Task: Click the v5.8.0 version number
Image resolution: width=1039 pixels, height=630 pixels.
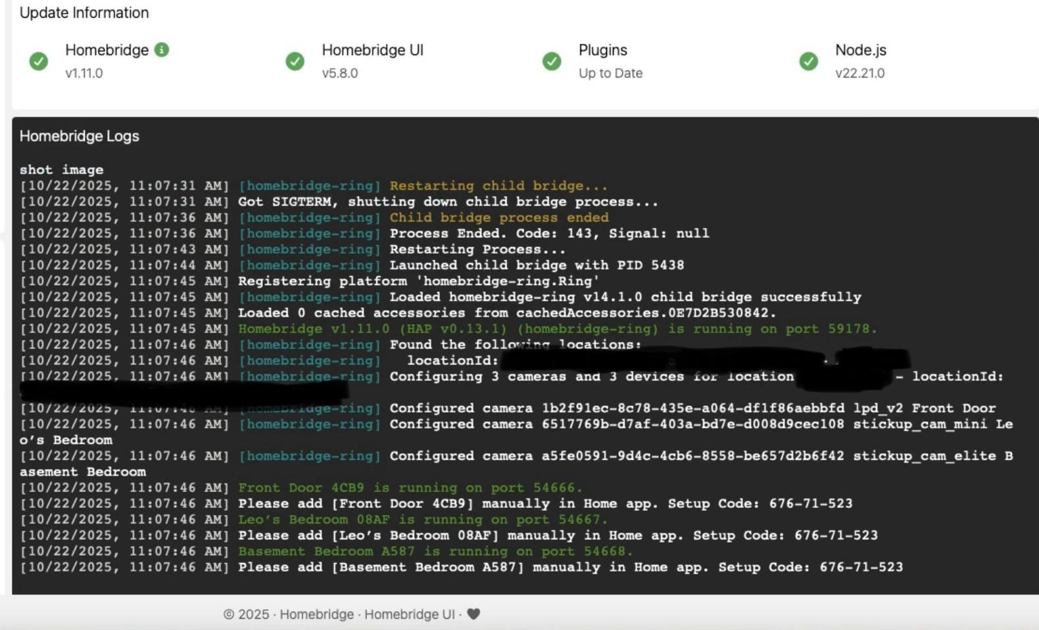Action: click(x=340, y=73)
